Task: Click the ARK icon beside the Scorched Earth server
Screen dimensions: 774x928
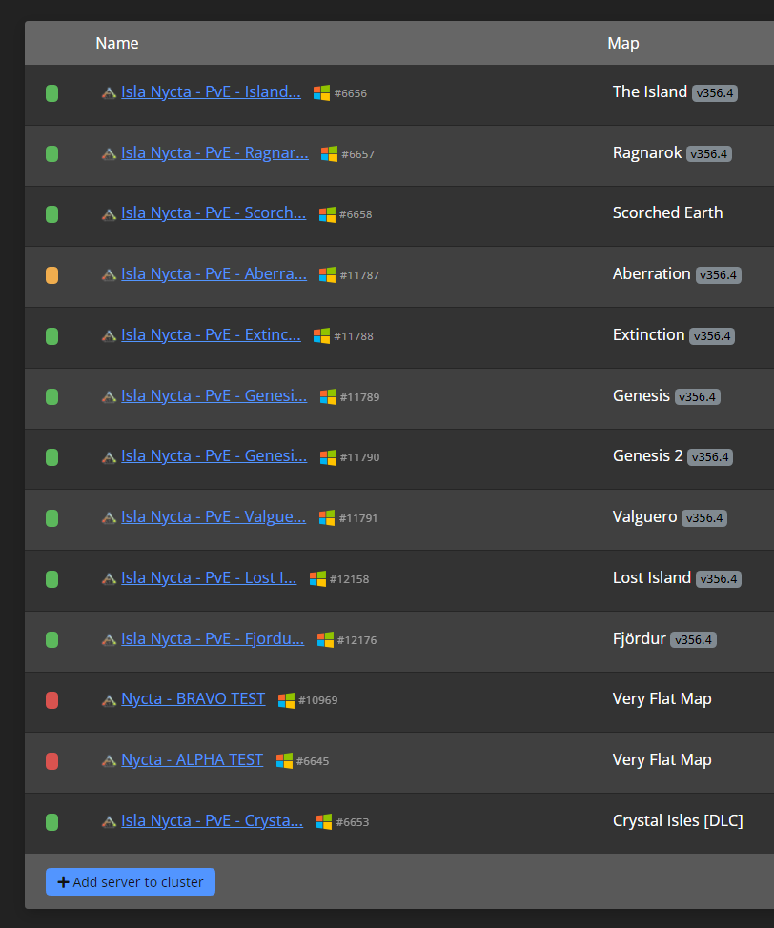Action: (x=108, y=213)
